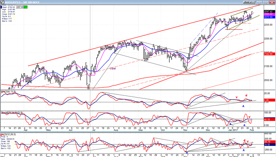The height and width of the screenshot is (157, 276).
Task: Close the S&P 500 chart window
Action: (x=272, y=2)
